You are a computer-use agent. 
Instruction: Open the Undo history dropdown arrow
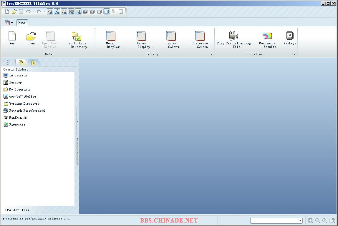tap(34, 11)
